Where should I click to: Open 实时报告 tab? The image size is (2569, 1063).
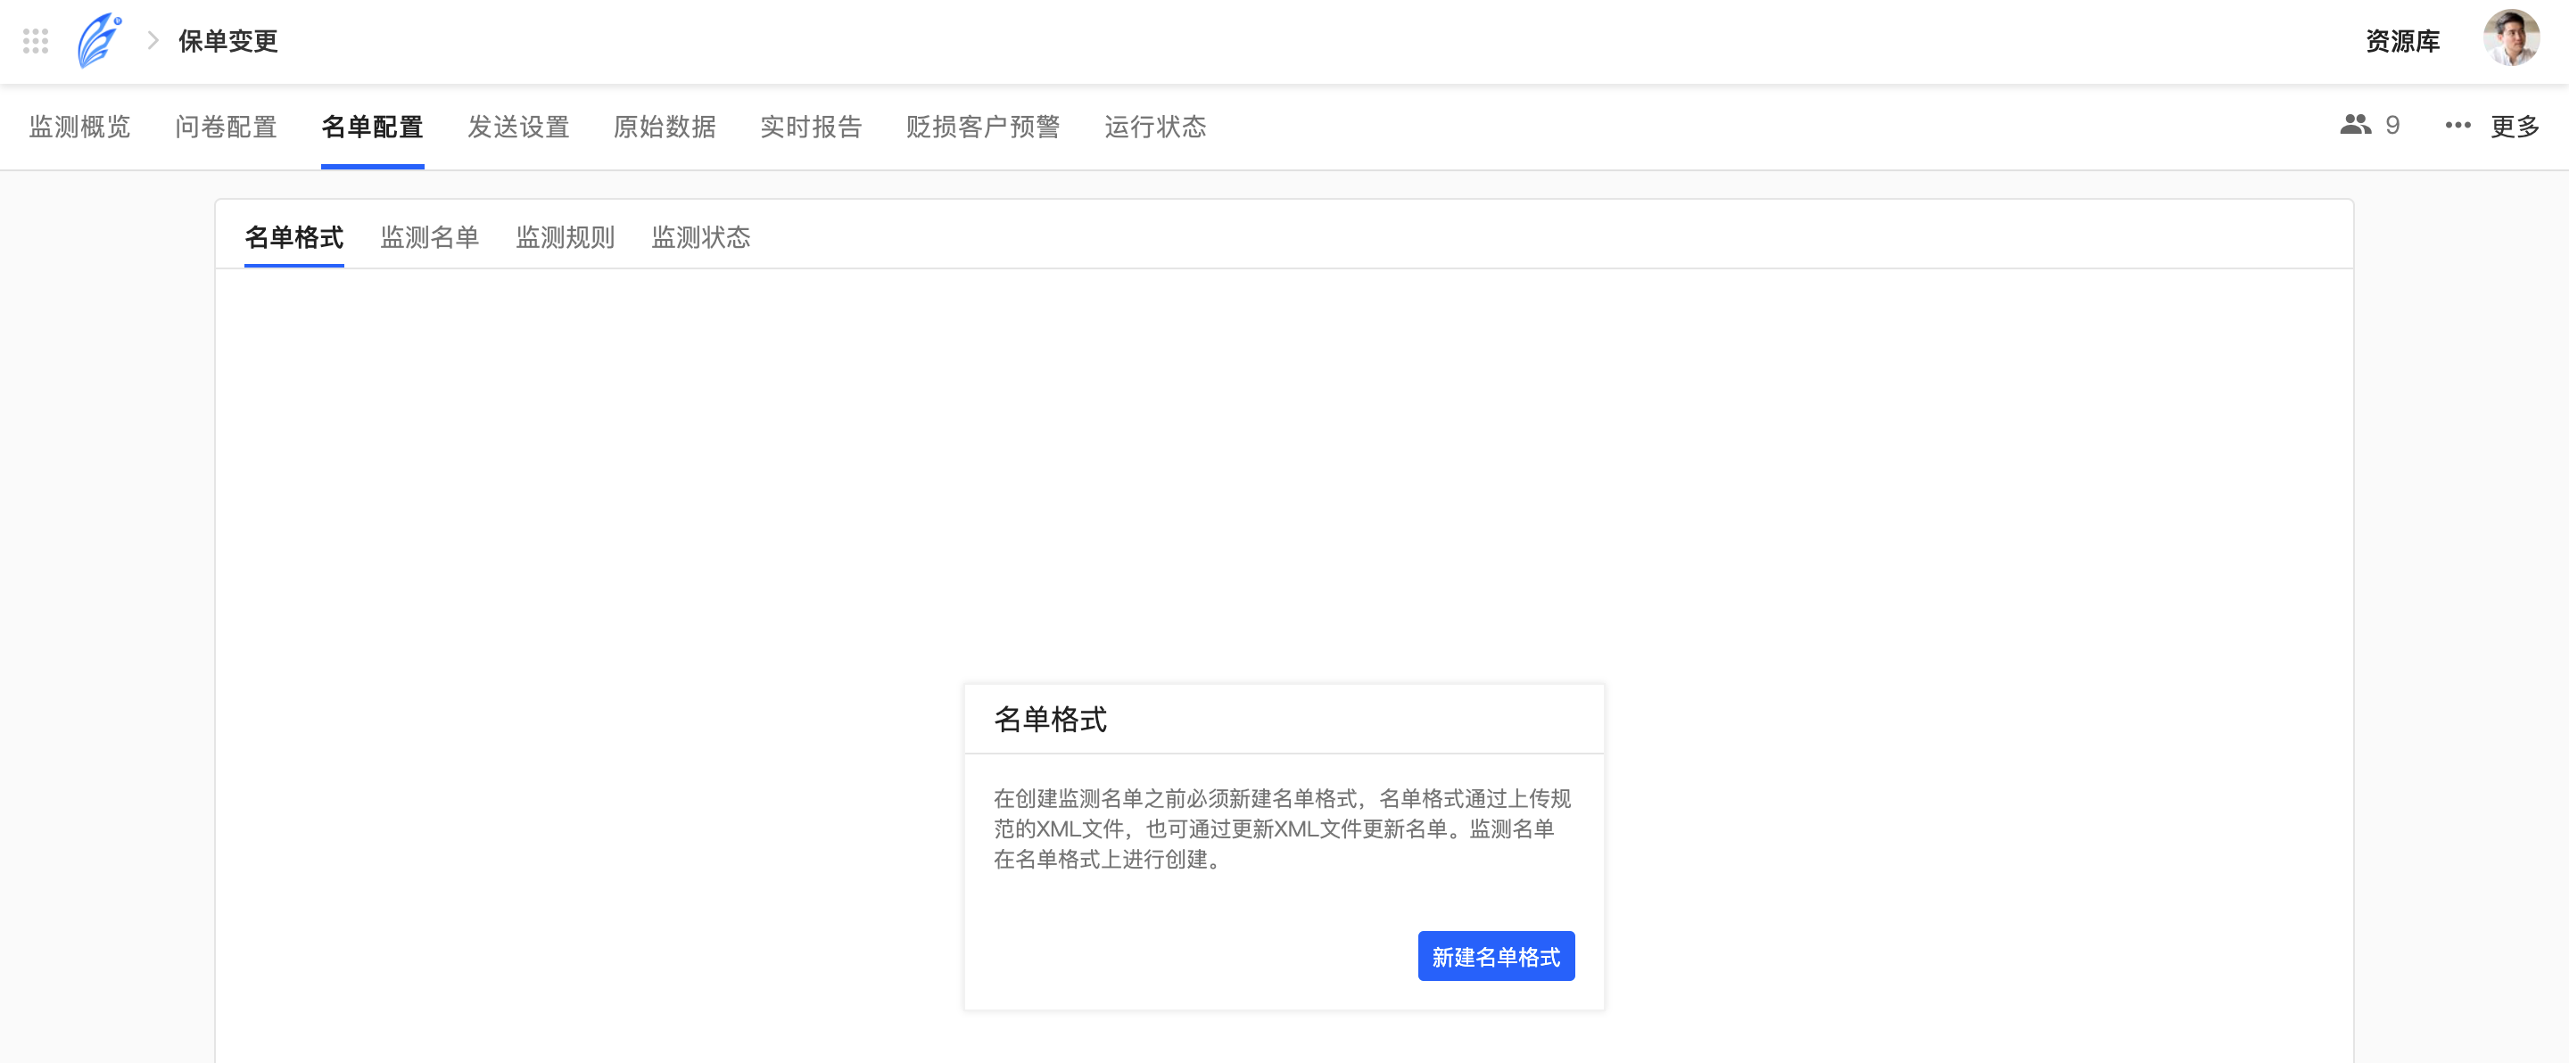(x=811, y=127)
